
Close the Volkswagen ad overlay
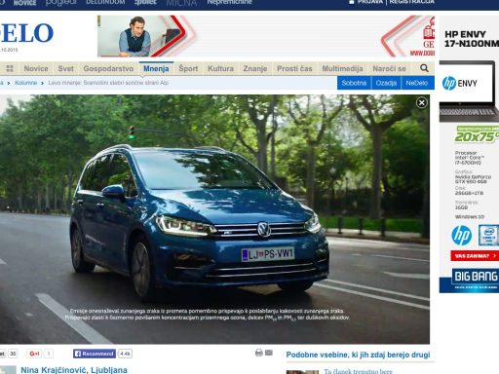coord(422,103)
